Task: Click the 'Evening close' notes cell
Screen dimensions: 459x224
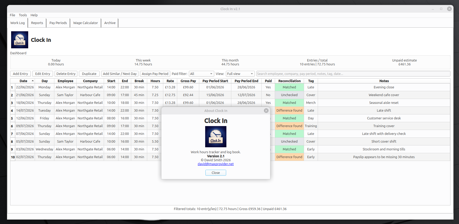Action: point(384,87)
